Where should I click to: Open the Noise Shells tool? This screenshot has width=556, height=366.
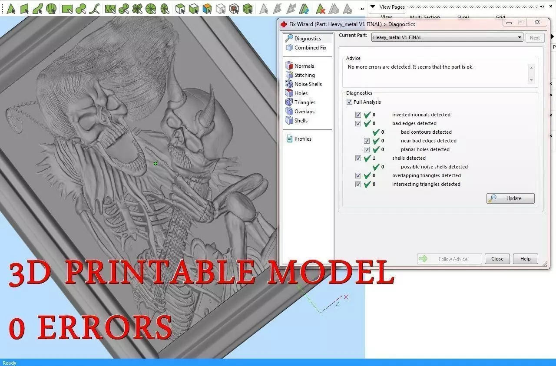(x=303, y=84)
